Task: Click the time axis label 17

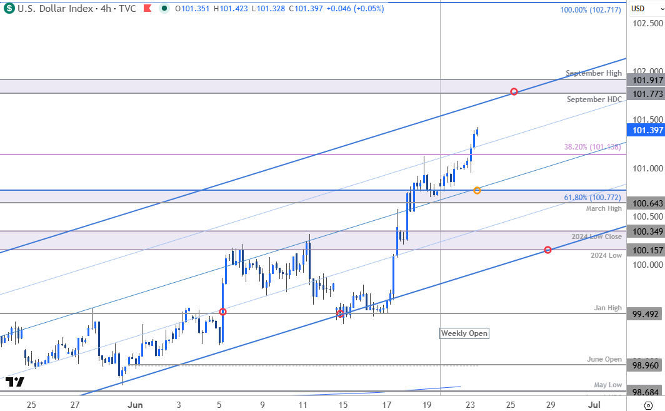Action: tap(386, 405)
